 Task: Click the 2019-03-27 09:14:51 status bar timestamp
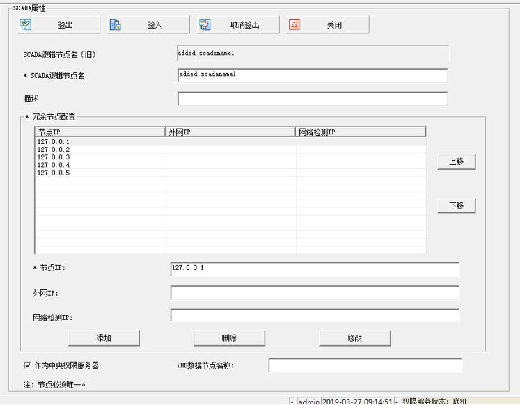[357, 402]
